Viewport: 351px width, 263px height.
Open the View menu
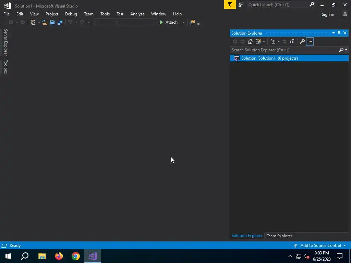pos(34,14)
